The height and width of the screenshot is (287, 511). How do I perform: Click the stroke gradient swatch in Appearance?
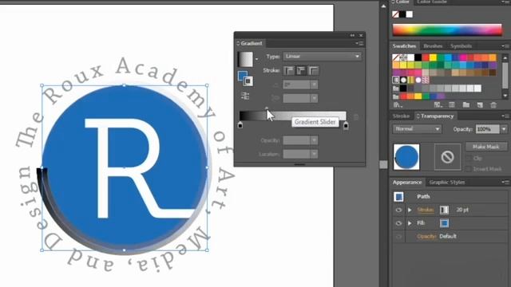pos(444,210)
